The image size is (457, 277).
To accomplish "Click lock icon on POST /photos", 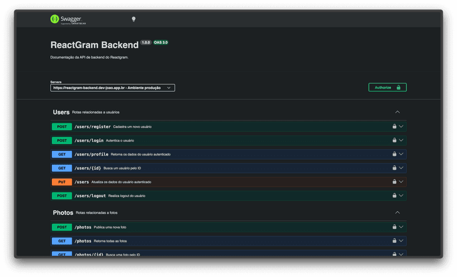I will click(x=394, y=227).
